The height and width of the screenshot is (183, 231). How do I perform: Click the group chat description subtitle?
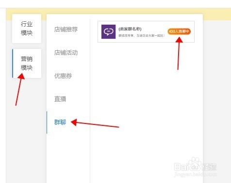(142, 35)
